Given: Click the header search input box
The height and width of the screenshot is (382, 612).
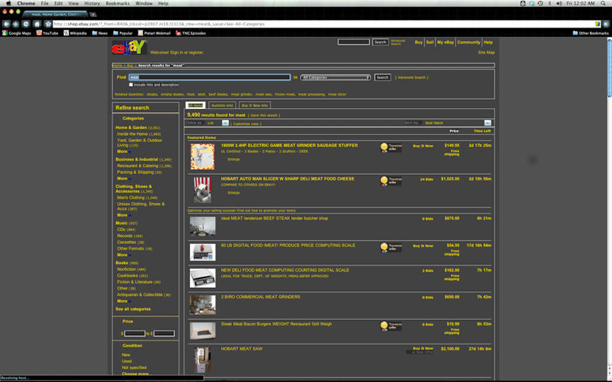Looking at the screenshot, I should click(x=353, y=42).
